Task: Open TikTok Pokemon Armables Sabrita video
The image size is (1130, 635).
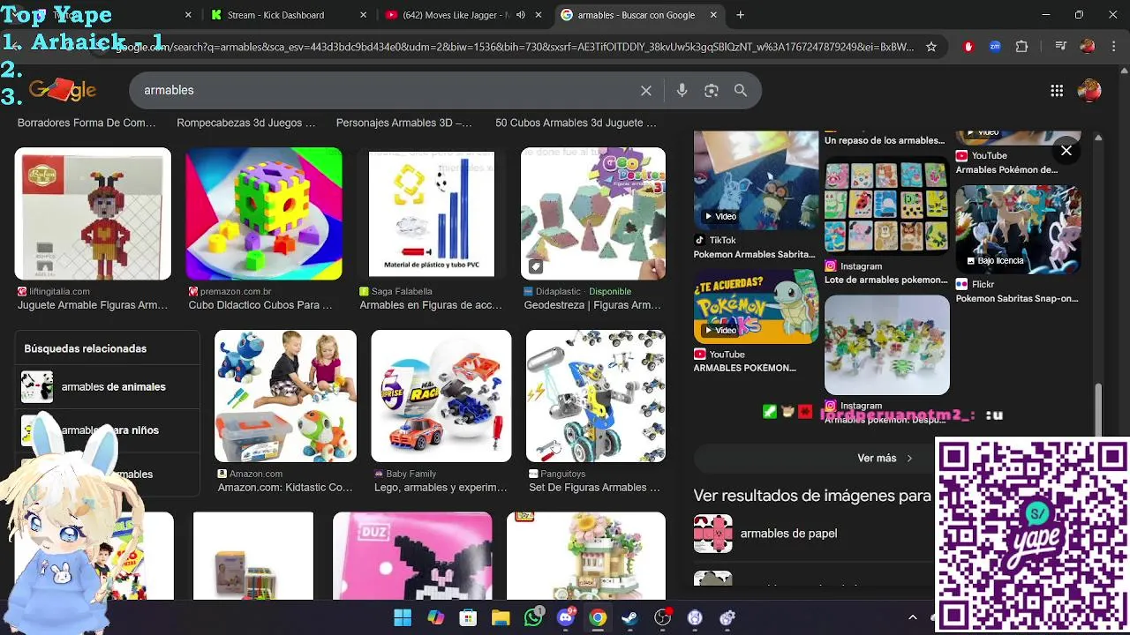Action: click(756, 179)
